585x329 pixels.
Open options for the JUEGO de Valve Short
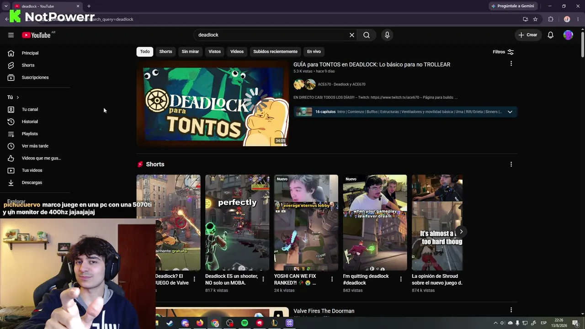pos(194,279)
